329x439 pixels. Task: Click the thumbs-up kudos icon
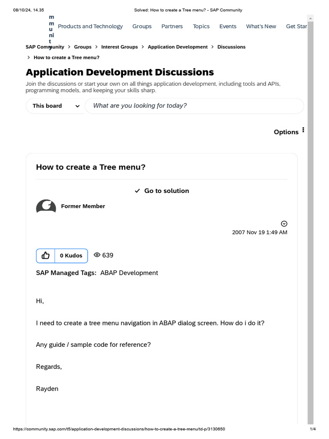click(x=45, y=256)
